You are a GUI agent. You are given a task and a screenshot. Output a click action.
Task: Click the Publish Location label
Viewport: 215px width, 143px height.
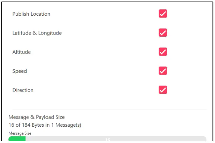pyautogui.click(x=31, y=14)
